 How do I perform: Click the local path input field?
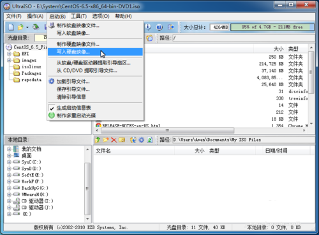pyautogui.click(x=244, y=140)
